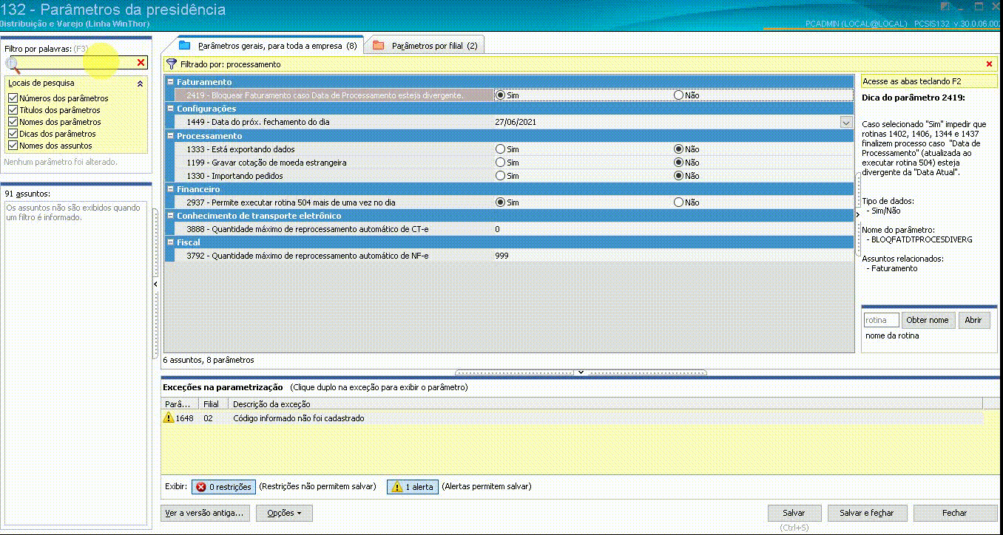Remove the 'processamento' filter via the red X

coord(990,64)
